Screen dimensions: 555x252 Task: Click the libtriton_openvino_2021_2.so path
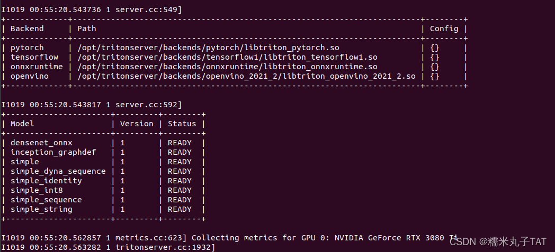pyautogui.click(x=246, y=76)
